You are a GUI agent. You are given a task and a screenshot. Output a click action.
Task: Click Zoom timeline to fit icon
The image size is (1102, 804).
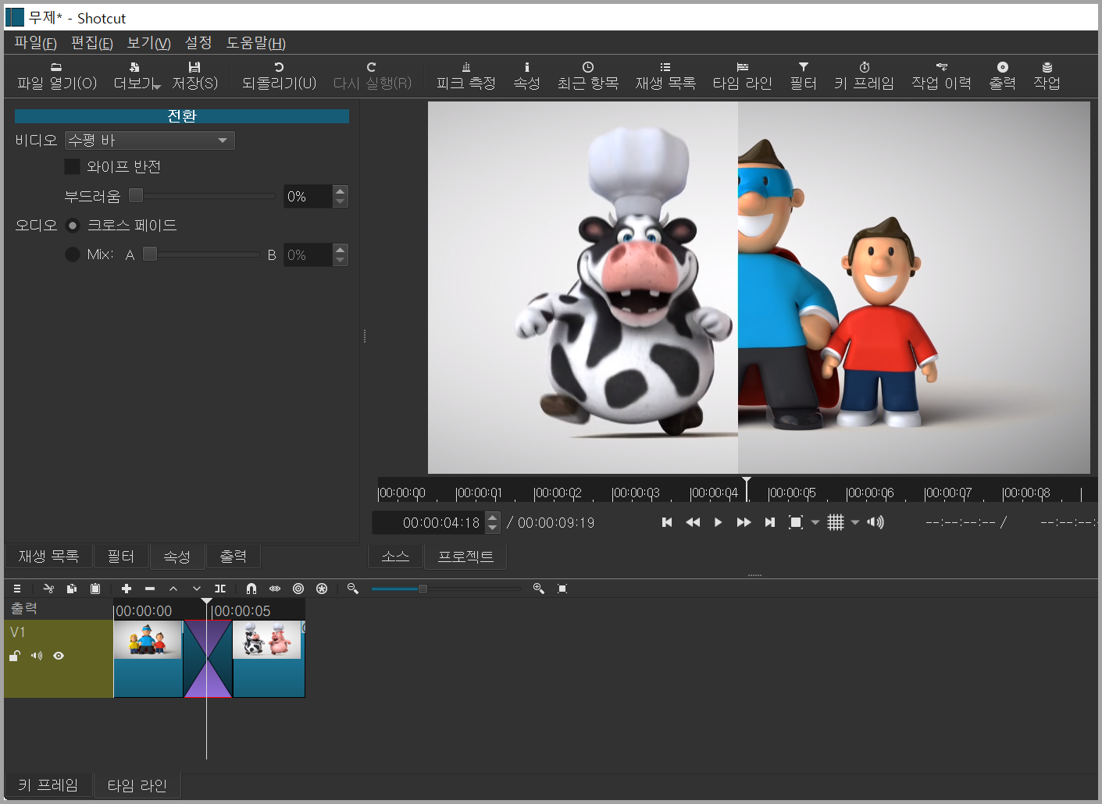(x=562, y=589)
